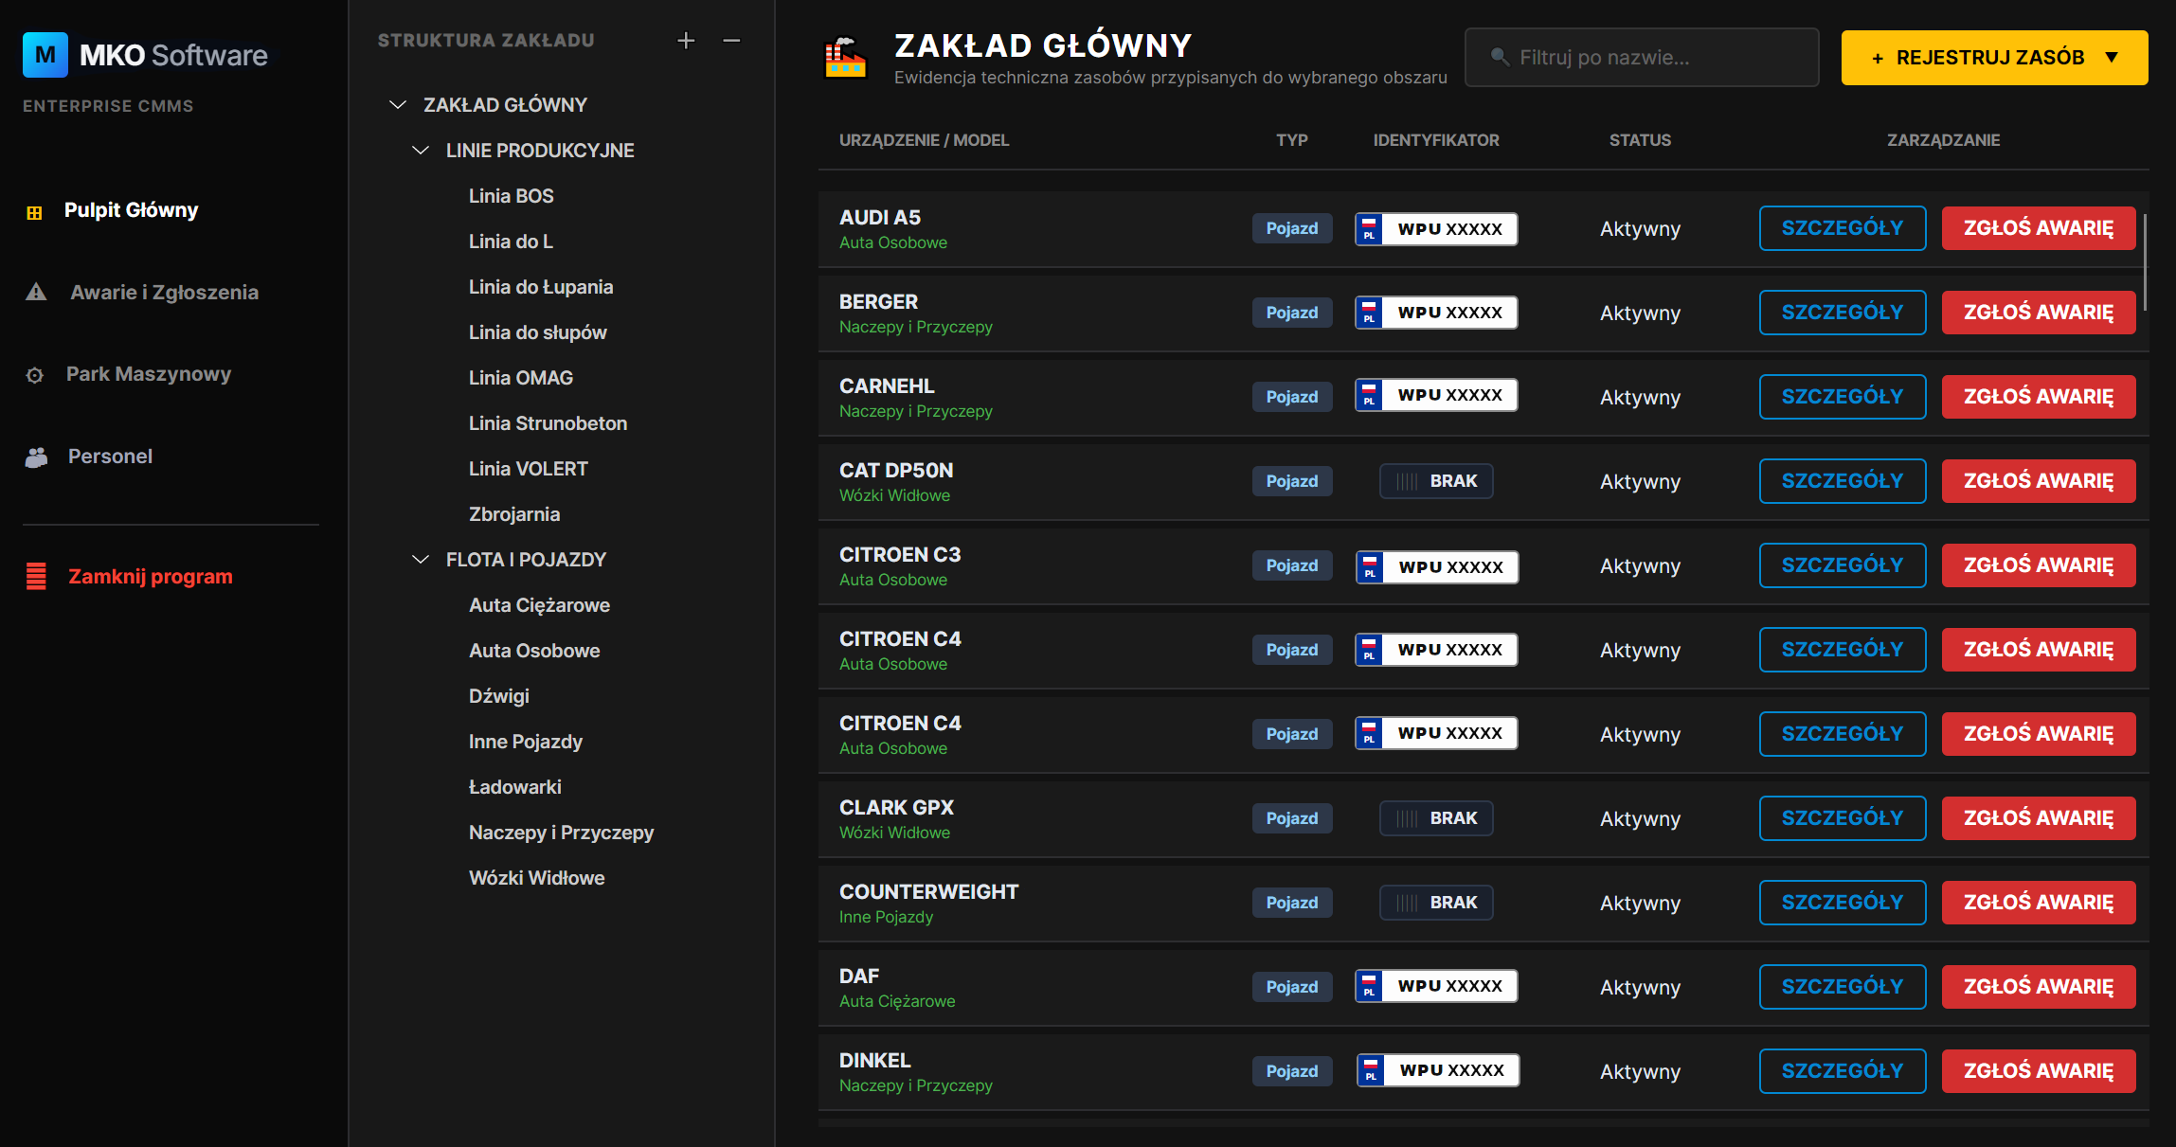Image resolution: width=2176 pixels, height=1147 pixels.
Task: Open Pulpit Główny in the sidebar
Action: [x=131, y=210]
